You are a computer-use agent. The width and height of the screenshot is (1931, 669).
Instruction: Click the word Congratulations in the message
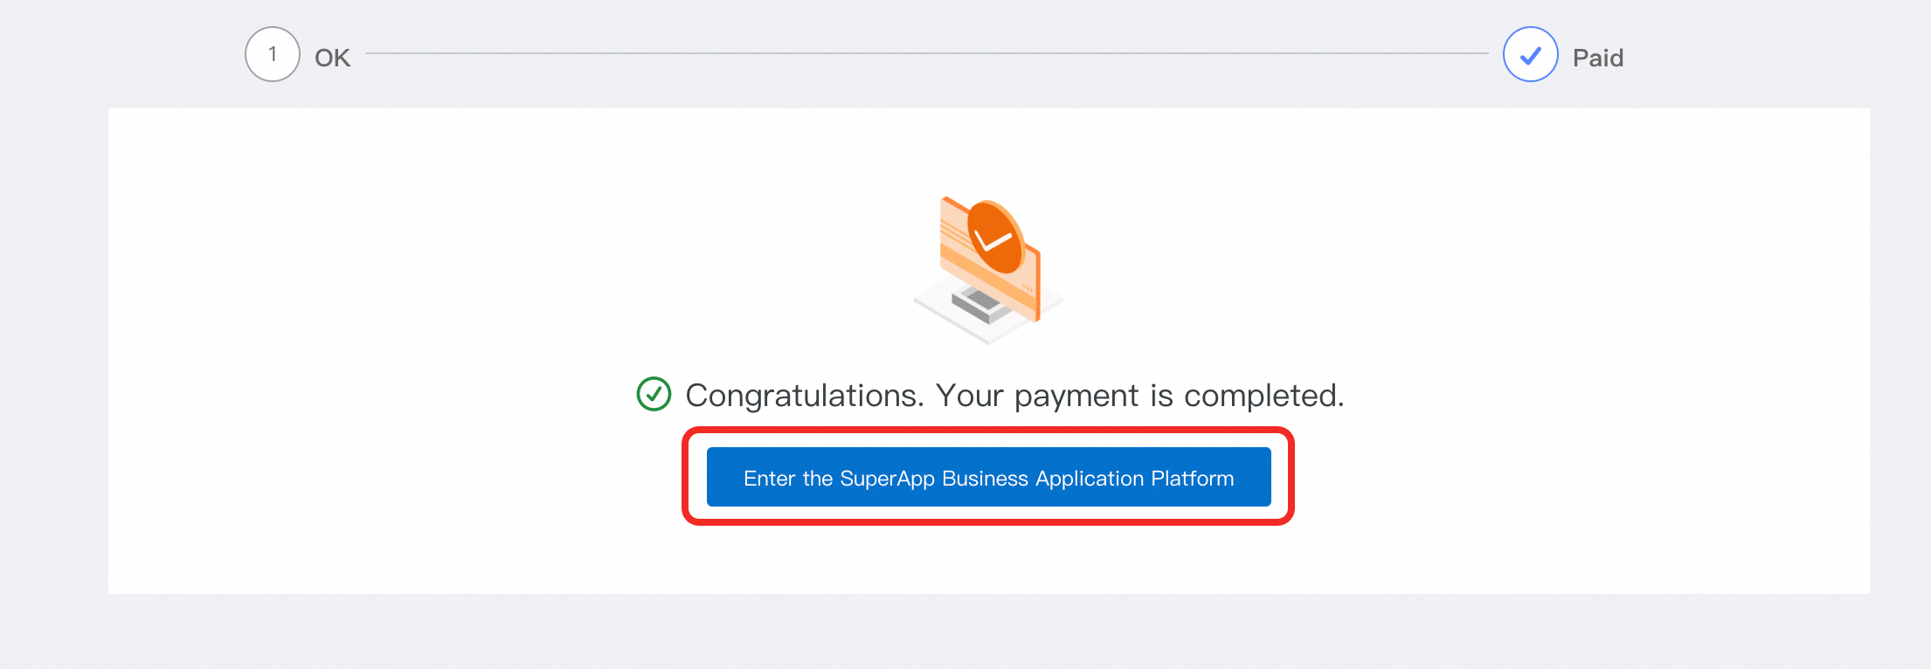[802, 396]
